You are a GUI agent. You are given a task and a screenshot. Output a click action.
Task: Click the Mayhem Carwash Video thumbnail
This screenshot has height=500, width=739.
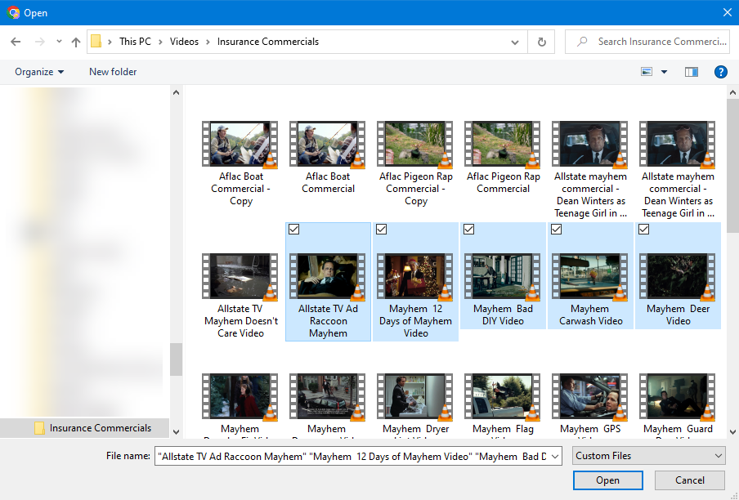[590, 276]
